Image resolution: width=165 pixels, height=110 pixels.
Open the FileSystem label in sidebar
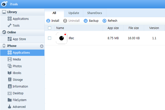[x=20, y=100]
